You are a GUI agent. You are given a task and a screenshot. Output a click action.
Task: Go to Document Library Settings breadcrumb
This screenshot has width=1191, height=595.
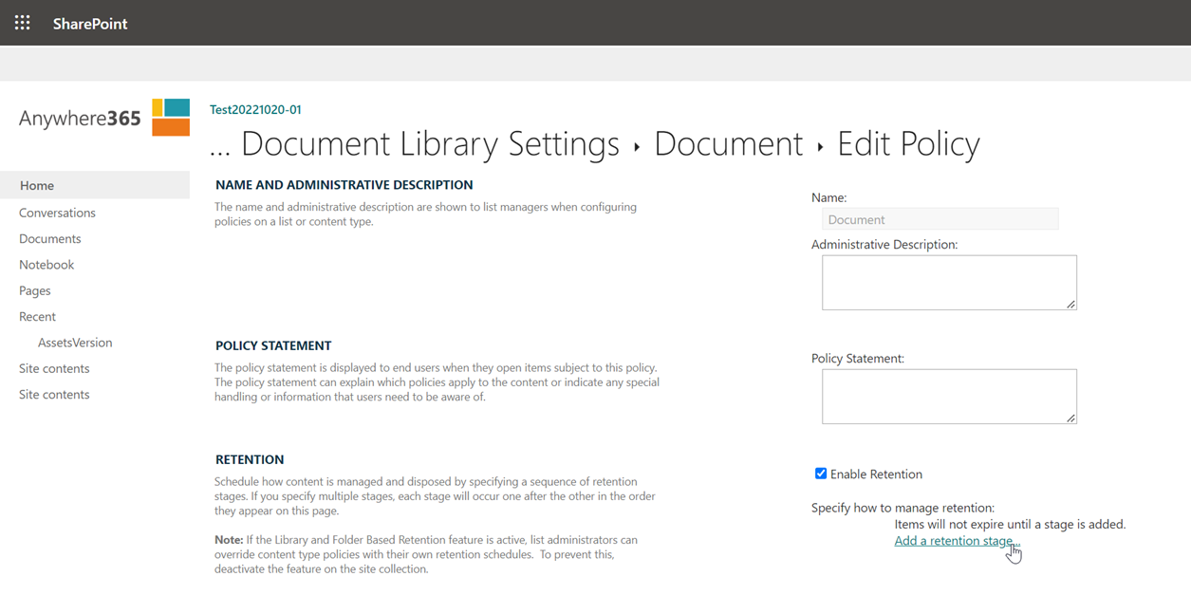[430, 144]
